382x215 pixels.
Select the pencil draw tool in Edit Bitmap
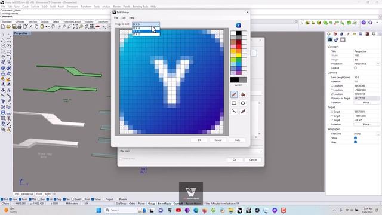(x=234, y=94)
